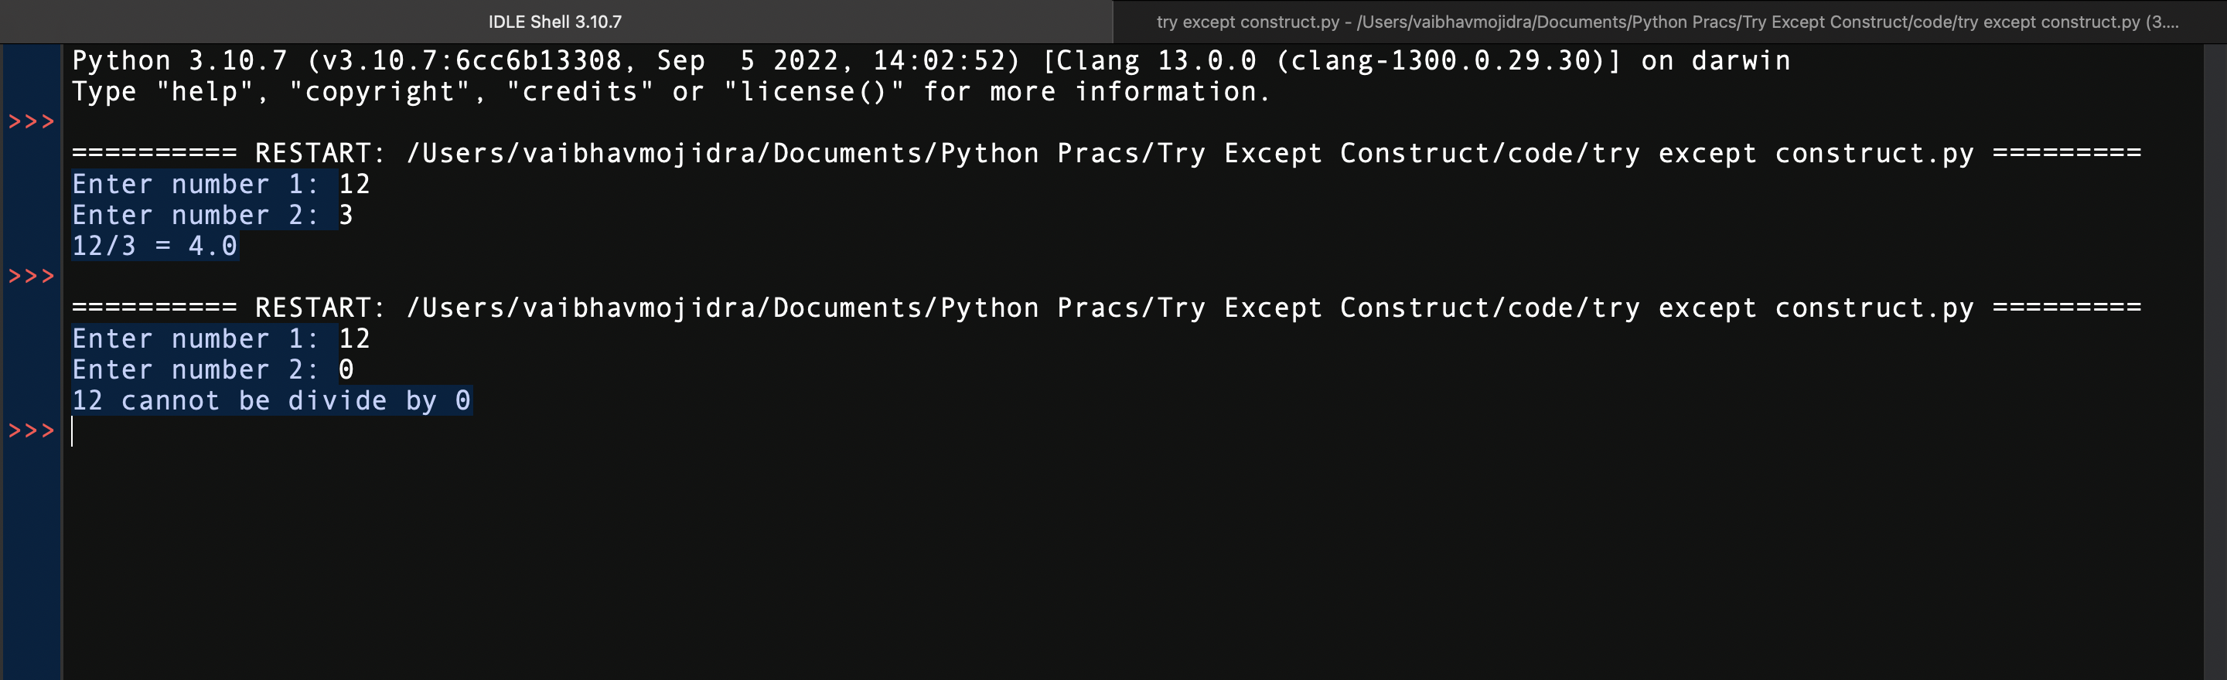This screenshot has height=680, width=2227.
Task: Click the second >>> prompt in the sidebar
Action: [31, 277]
